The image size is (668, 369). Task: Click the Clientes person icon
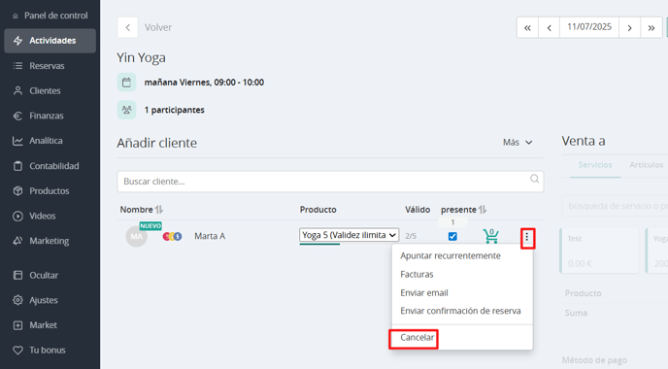pos(17,90)
